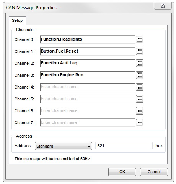Select the Function.Headlights channel field
176x184 pixels.
tap(87, 39)
